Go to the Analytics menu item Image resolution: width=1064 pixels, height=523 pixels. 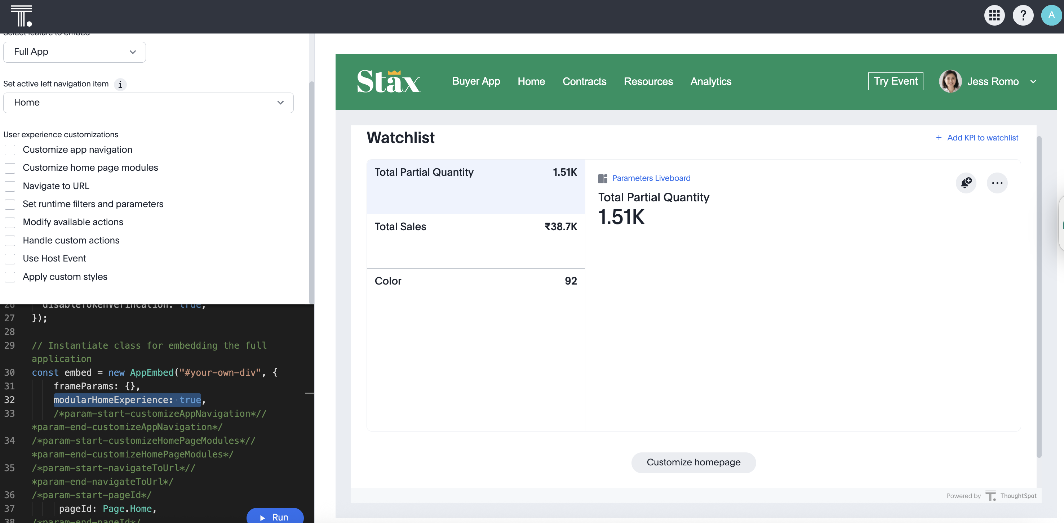click(x=710, y=82)
